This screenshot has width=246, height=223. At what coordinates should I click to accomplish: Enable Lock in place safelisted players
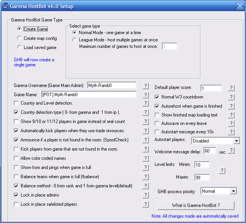point(16,204)
